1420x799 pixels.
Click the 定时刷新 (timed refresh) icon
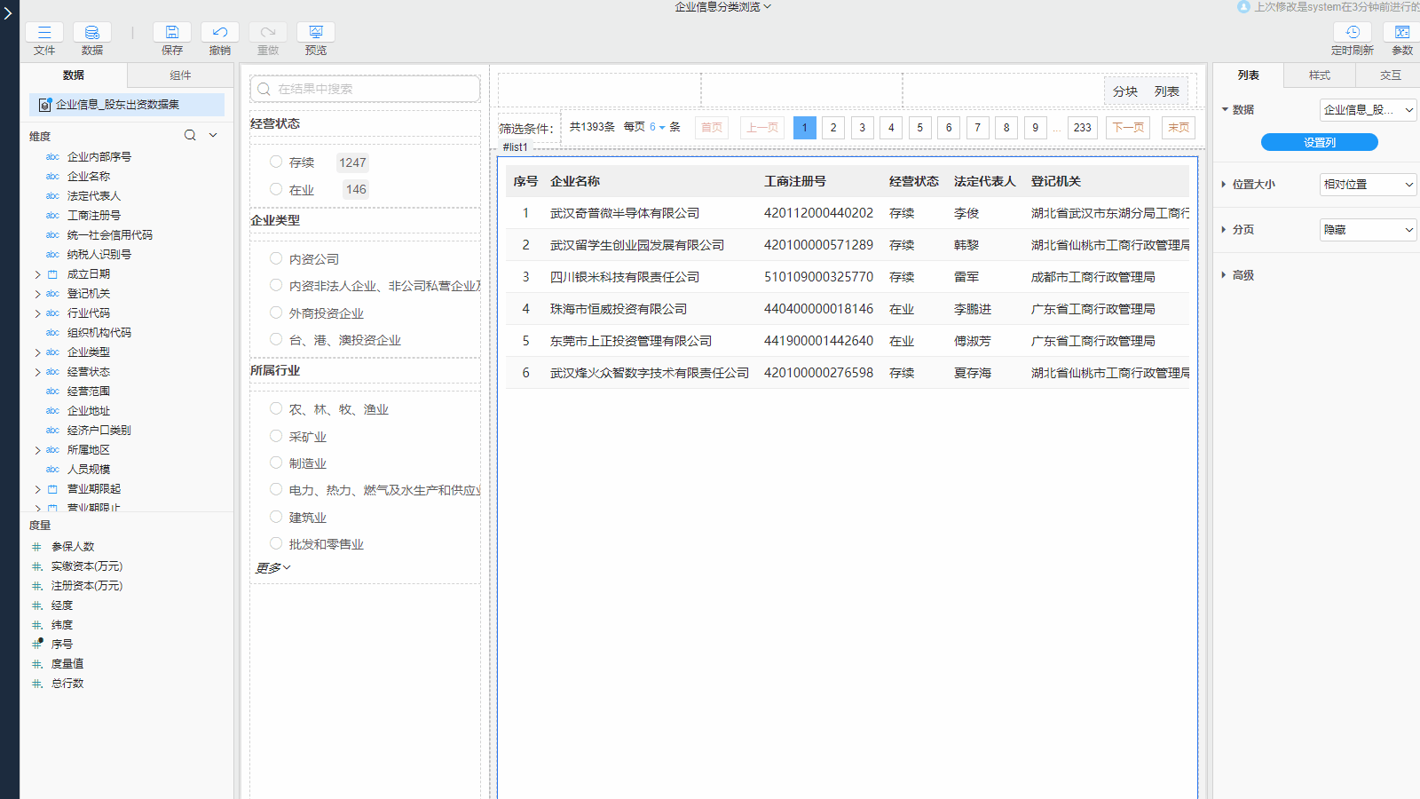(1352, 33)
